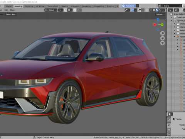Click the zoom magnifier viewport gizmo
The height and width of the screenshot is (139, 185).
[x=163, y=33]
